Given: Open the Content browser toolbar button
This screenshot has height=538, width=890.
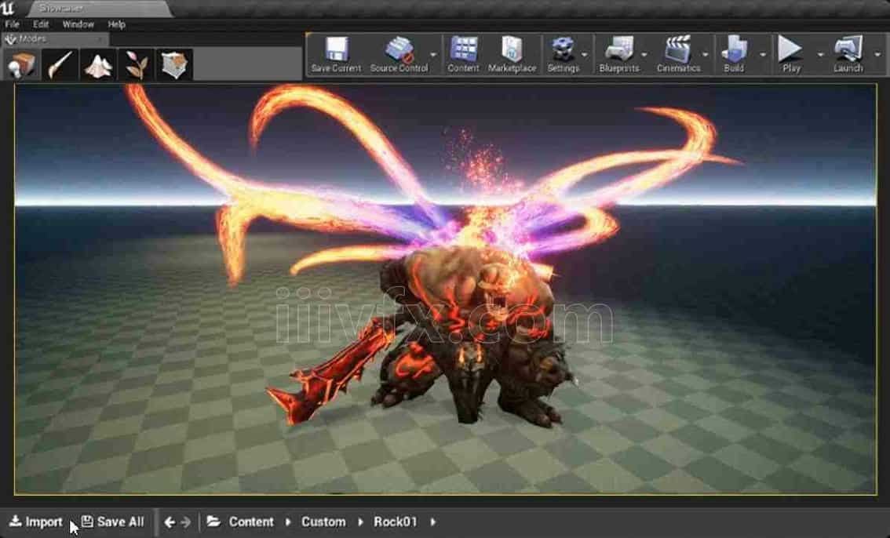Looking at the screenshot, I should click(x=463, y=54).
